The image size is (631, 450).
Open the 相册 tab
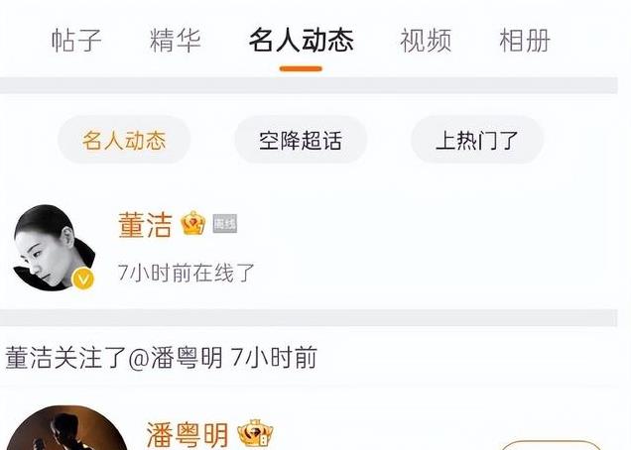click(x=525, y=40)
